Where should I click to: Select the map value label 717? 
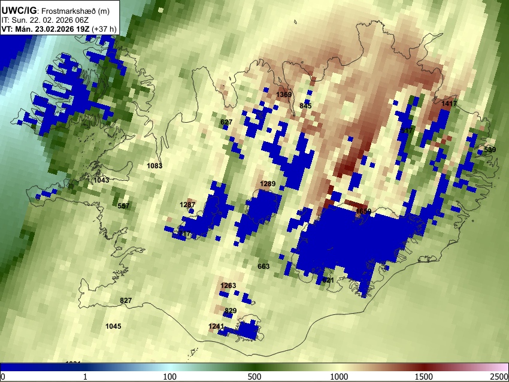tap(184, 234)
